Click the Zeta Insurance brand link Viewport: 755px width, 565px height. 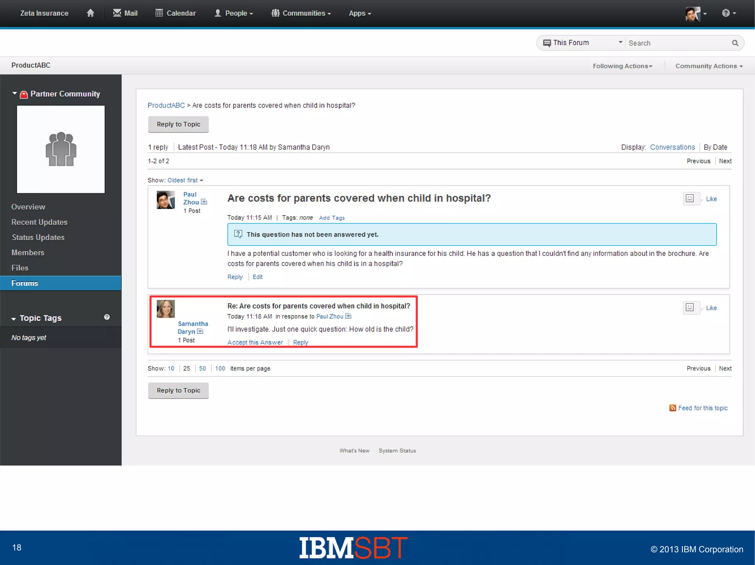(44, 13)
